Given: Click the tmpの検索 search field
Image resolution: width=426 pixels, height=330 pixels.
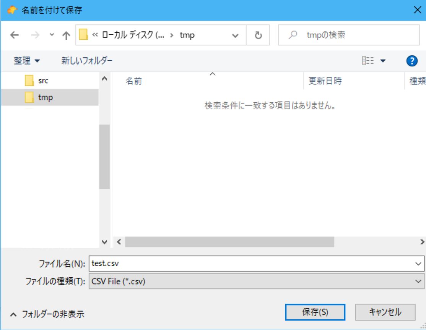Looking at the screenshot, I should click(349, 35).
